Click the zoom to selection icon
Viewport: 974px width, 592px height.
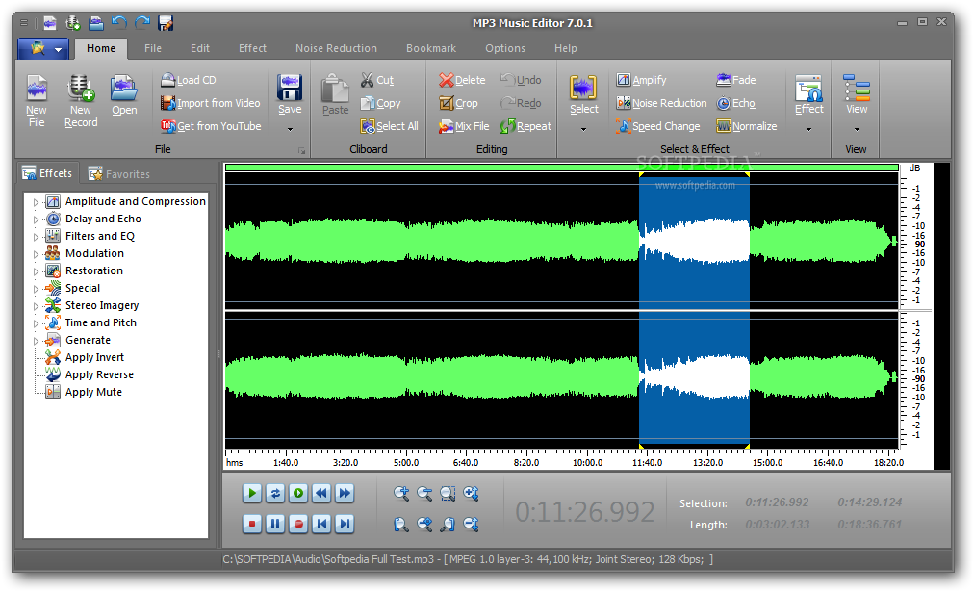pos(448,494)
